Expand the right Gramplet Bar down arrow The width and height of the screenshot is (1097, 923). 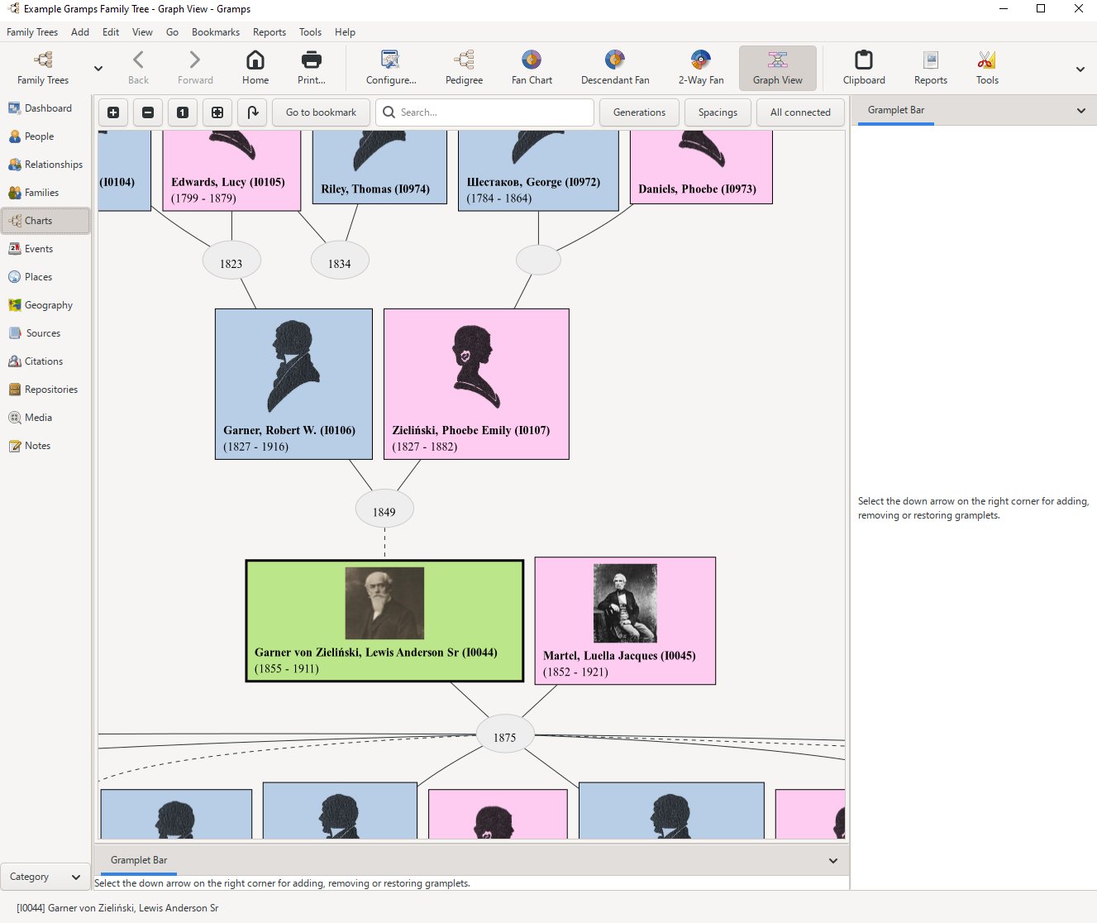pyautogui.click(x=1080, y=111)
